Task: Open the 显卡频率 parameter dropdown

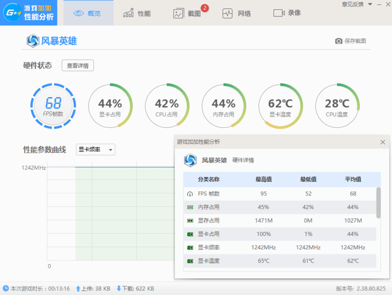Action: coord(96,150)
